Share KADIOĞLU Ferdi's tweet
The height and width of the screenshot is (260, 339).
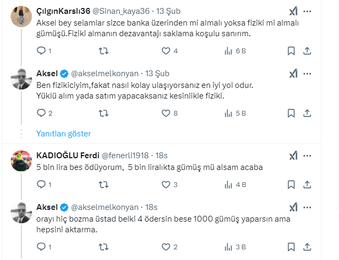pos(307,185)
